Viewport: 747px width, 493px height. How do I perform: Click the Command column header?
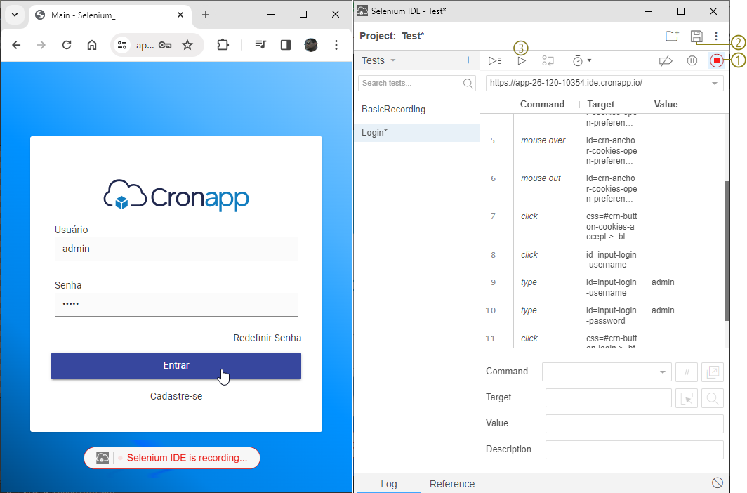(x=542, y=105)
